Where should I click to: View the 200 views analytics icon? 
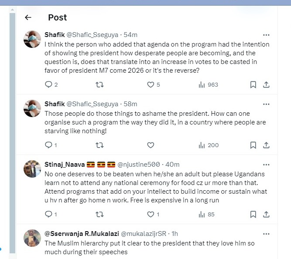click(x=202, y=145)
